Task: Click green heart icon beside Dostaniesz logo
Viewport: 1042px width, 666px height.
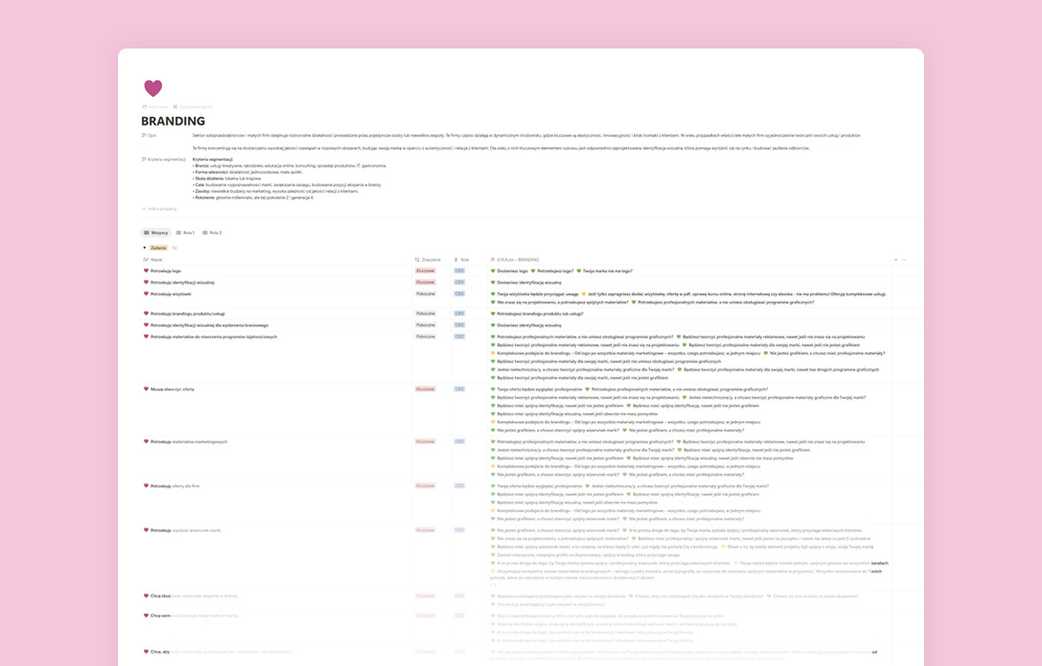Action: pos(493,271)
